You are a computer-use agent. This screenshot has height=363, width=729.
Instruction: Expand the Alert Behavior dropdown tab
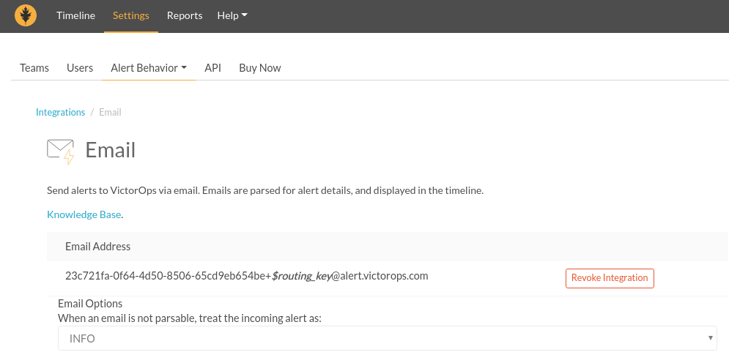coord(149,68)
